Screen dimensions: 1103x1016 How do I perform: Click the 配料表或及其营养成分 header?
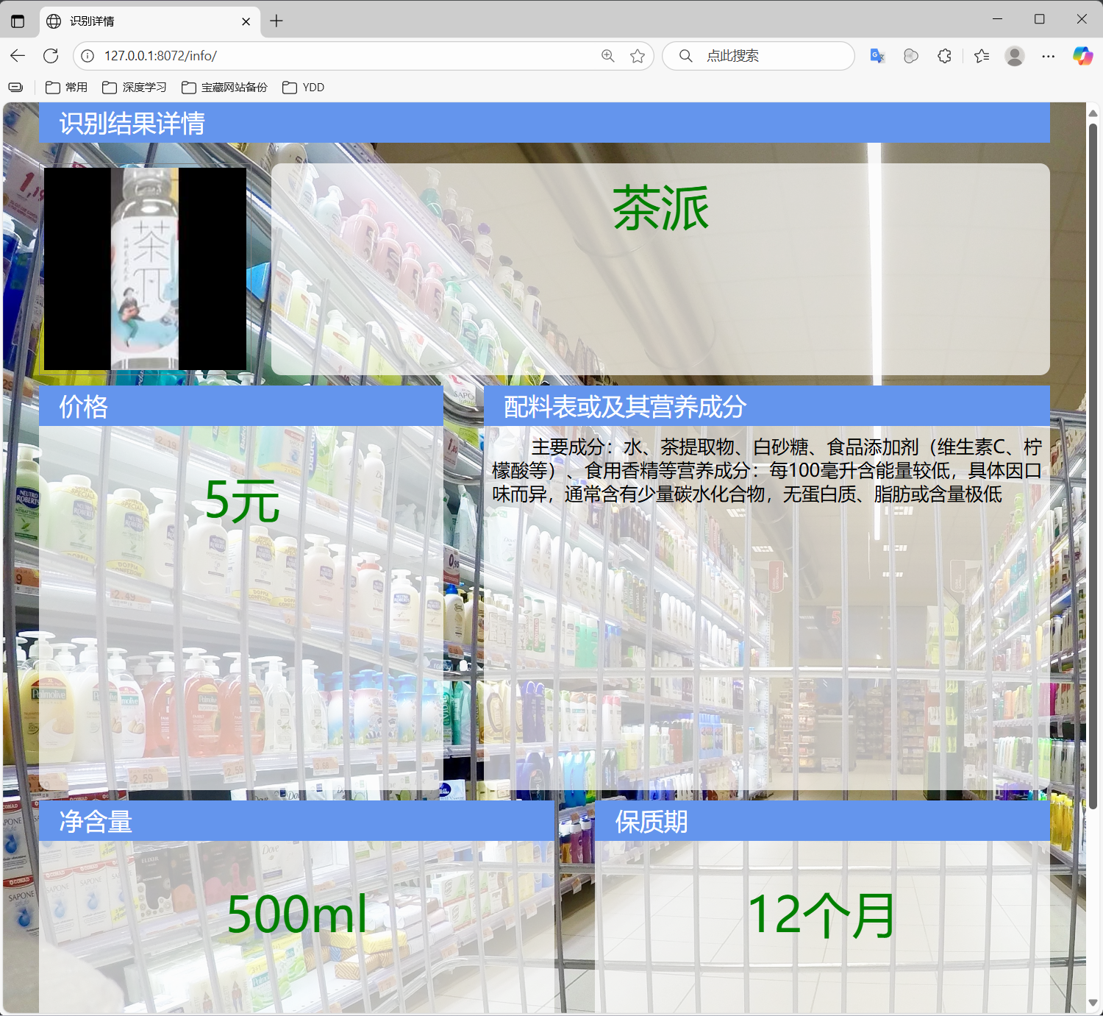pos(766,406)
